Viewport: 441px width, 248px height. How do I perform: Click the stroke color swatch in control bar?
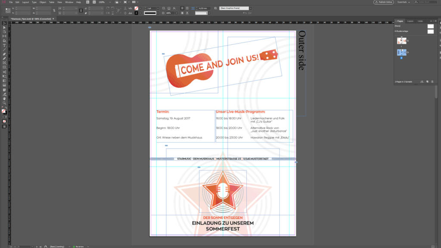coord(137,13)
